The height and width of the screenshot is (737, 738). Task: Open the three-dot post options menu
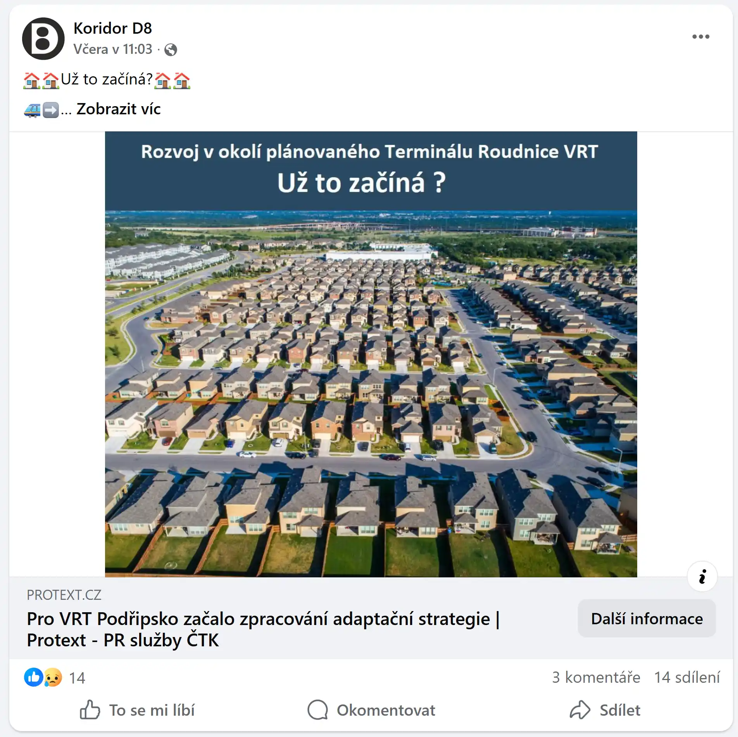point(701,37)
